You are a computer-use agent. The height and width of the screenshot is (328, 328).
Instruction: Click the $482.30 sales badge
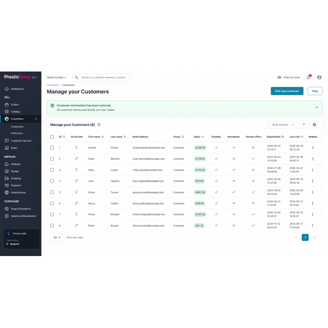(200, 192)
